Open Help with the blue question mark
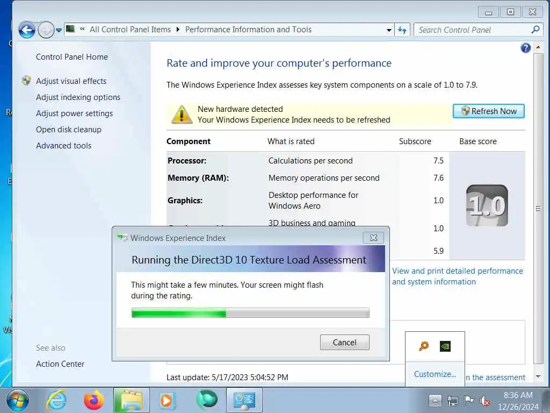 click(x=525, y=48)
